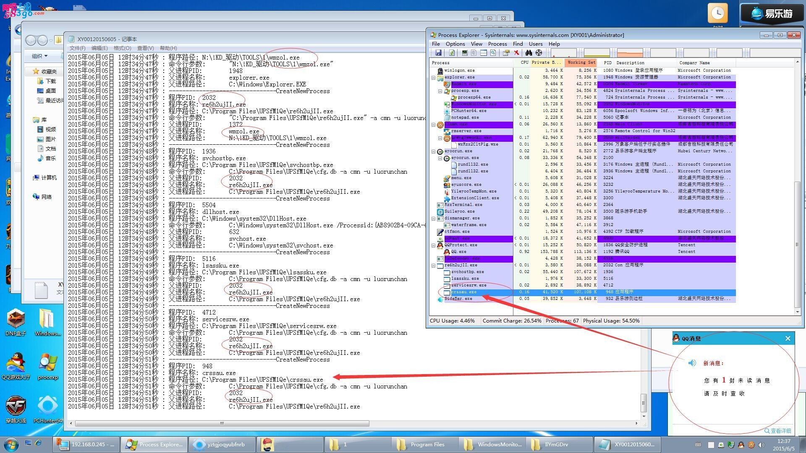Screen dimensions: 806x453
Task: Collapse the procexp.exe tree node
Action: coord(440,91)
